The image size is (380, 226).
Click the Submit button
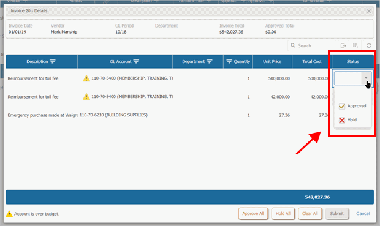[x=336, y=214]
